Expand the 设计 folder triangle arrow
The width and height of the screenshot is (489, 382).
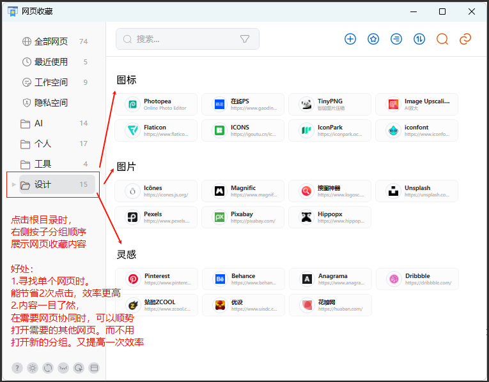coord(13,184)
